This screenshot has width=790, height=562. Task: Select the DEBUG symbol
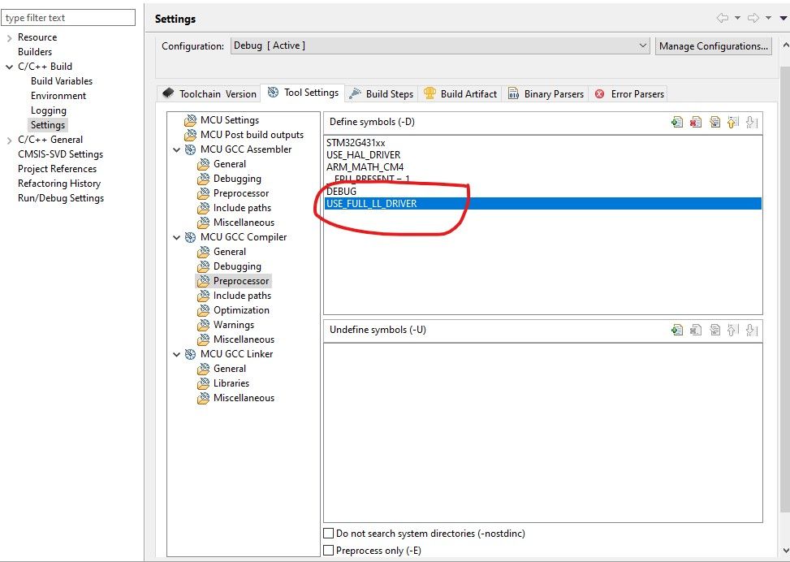click(341, 192)
